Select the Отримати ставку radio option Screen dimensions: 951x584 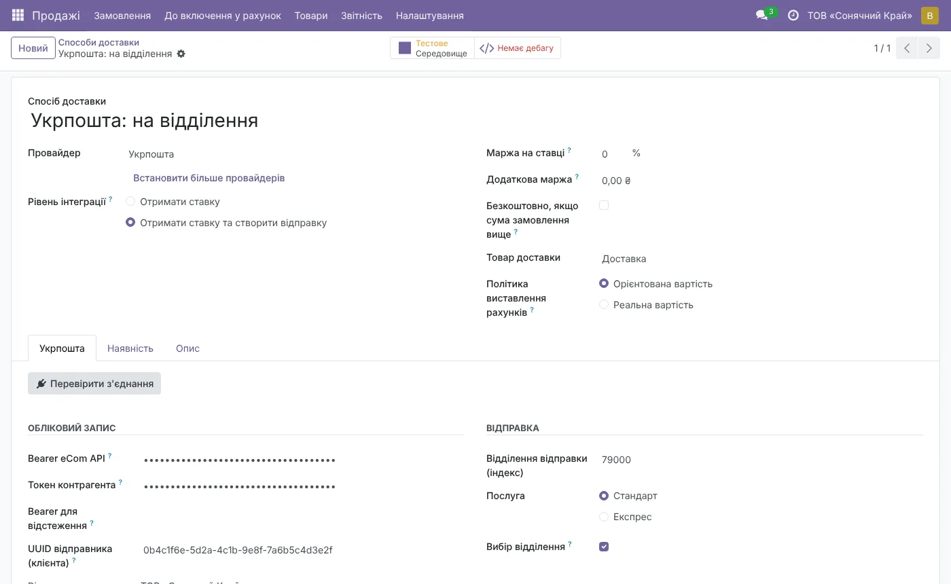(x=130, y=202)
